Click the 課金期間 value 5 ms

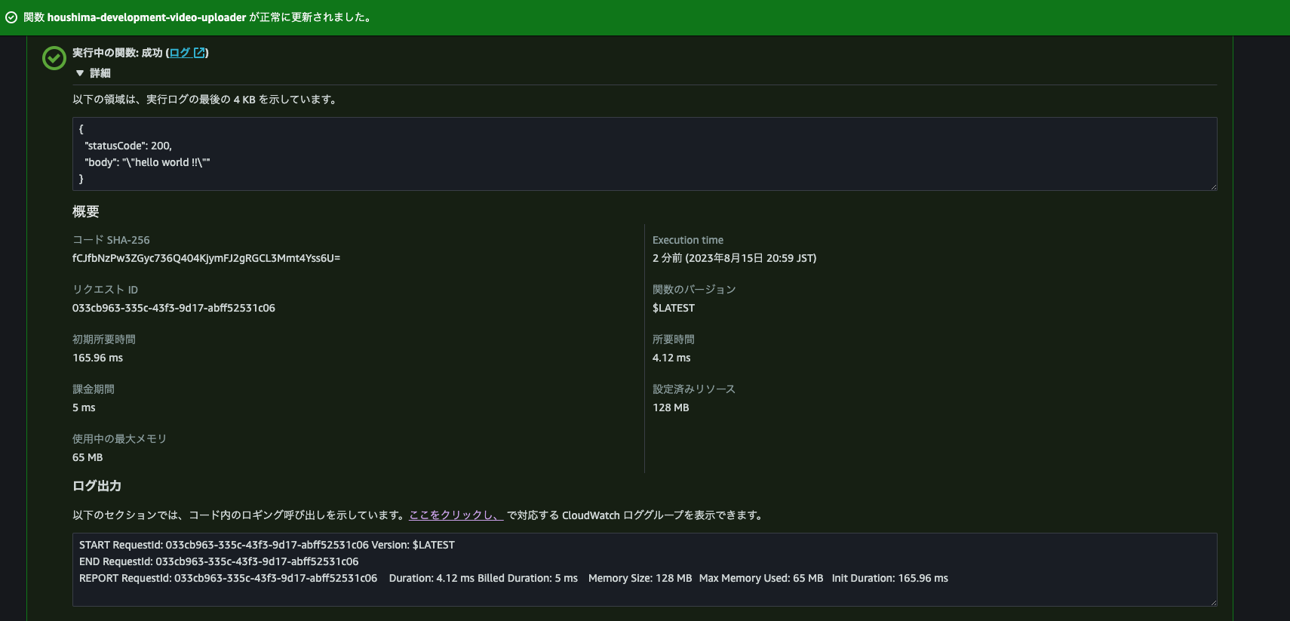84,407
